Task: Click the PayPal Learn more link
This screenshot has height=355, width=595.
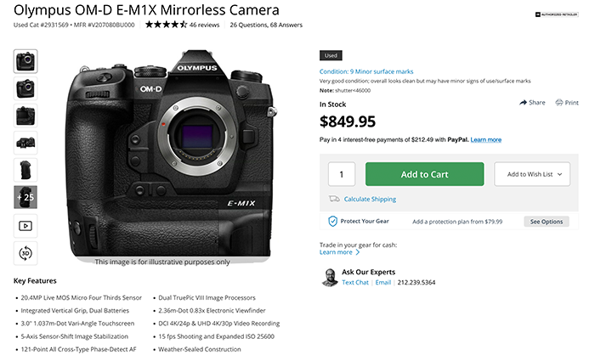Action: click(485, 139)
